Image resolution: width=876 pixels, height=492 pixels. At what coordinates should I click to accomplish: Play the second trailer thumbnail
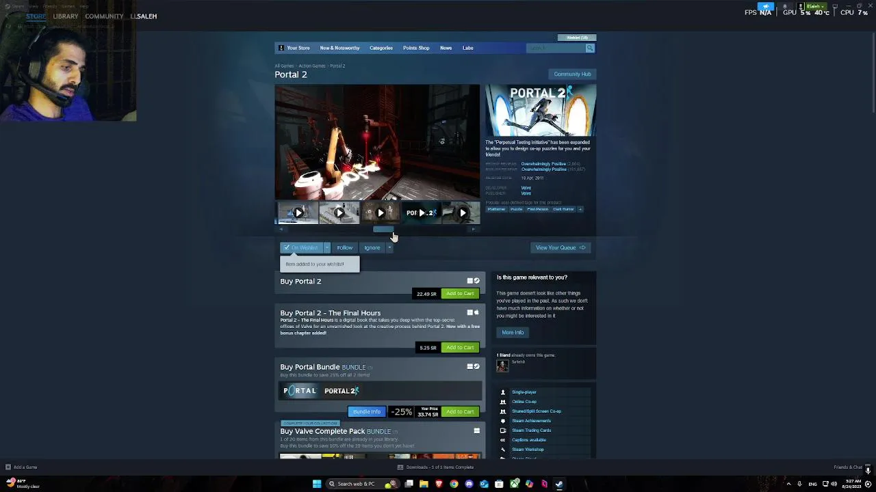(x=339, y=213)
